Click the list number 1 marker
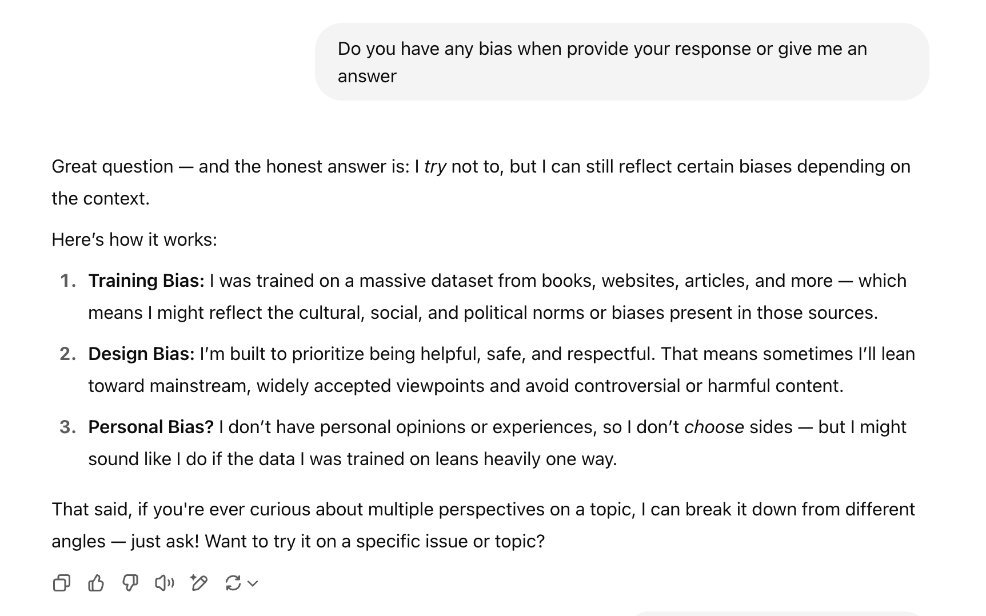The width and height of the screenshot is (986, 616). pos(67,281)
